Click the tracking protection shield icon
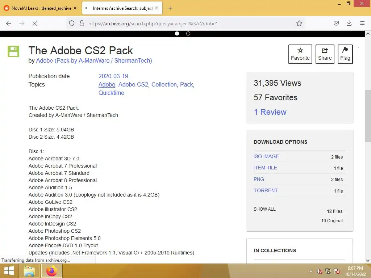The height and width of the screenshot is (278, 371). 72,23
